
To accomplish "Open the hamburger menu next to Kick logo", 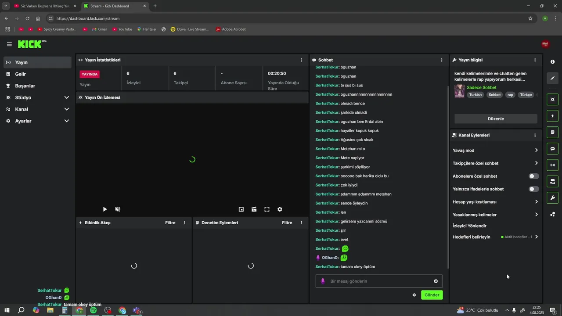I will (x=9, y=44).
